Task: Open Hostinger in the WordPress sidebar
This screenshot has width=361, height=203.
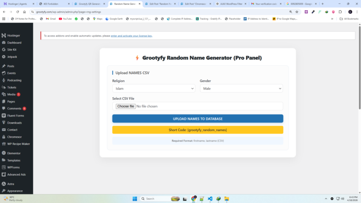Action: tap(13, 35)
